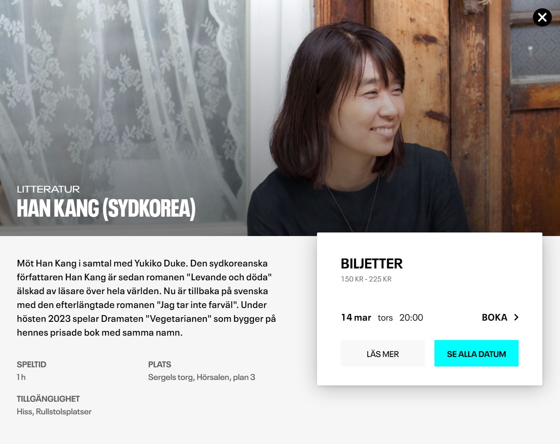
Task: Open the LÄS MER button
Action: 383,353
